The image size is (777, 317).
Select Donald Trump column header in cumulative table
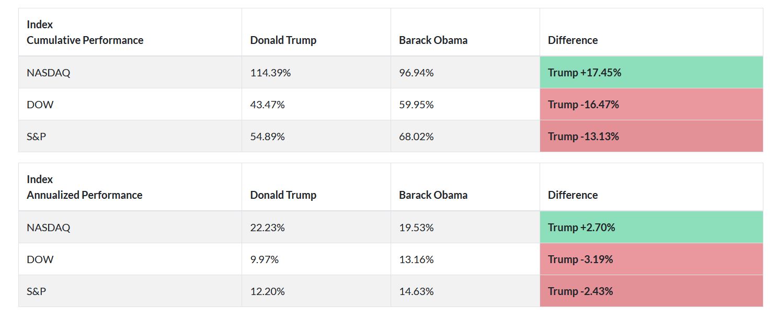pyautogui.click(x=283, y=40)
